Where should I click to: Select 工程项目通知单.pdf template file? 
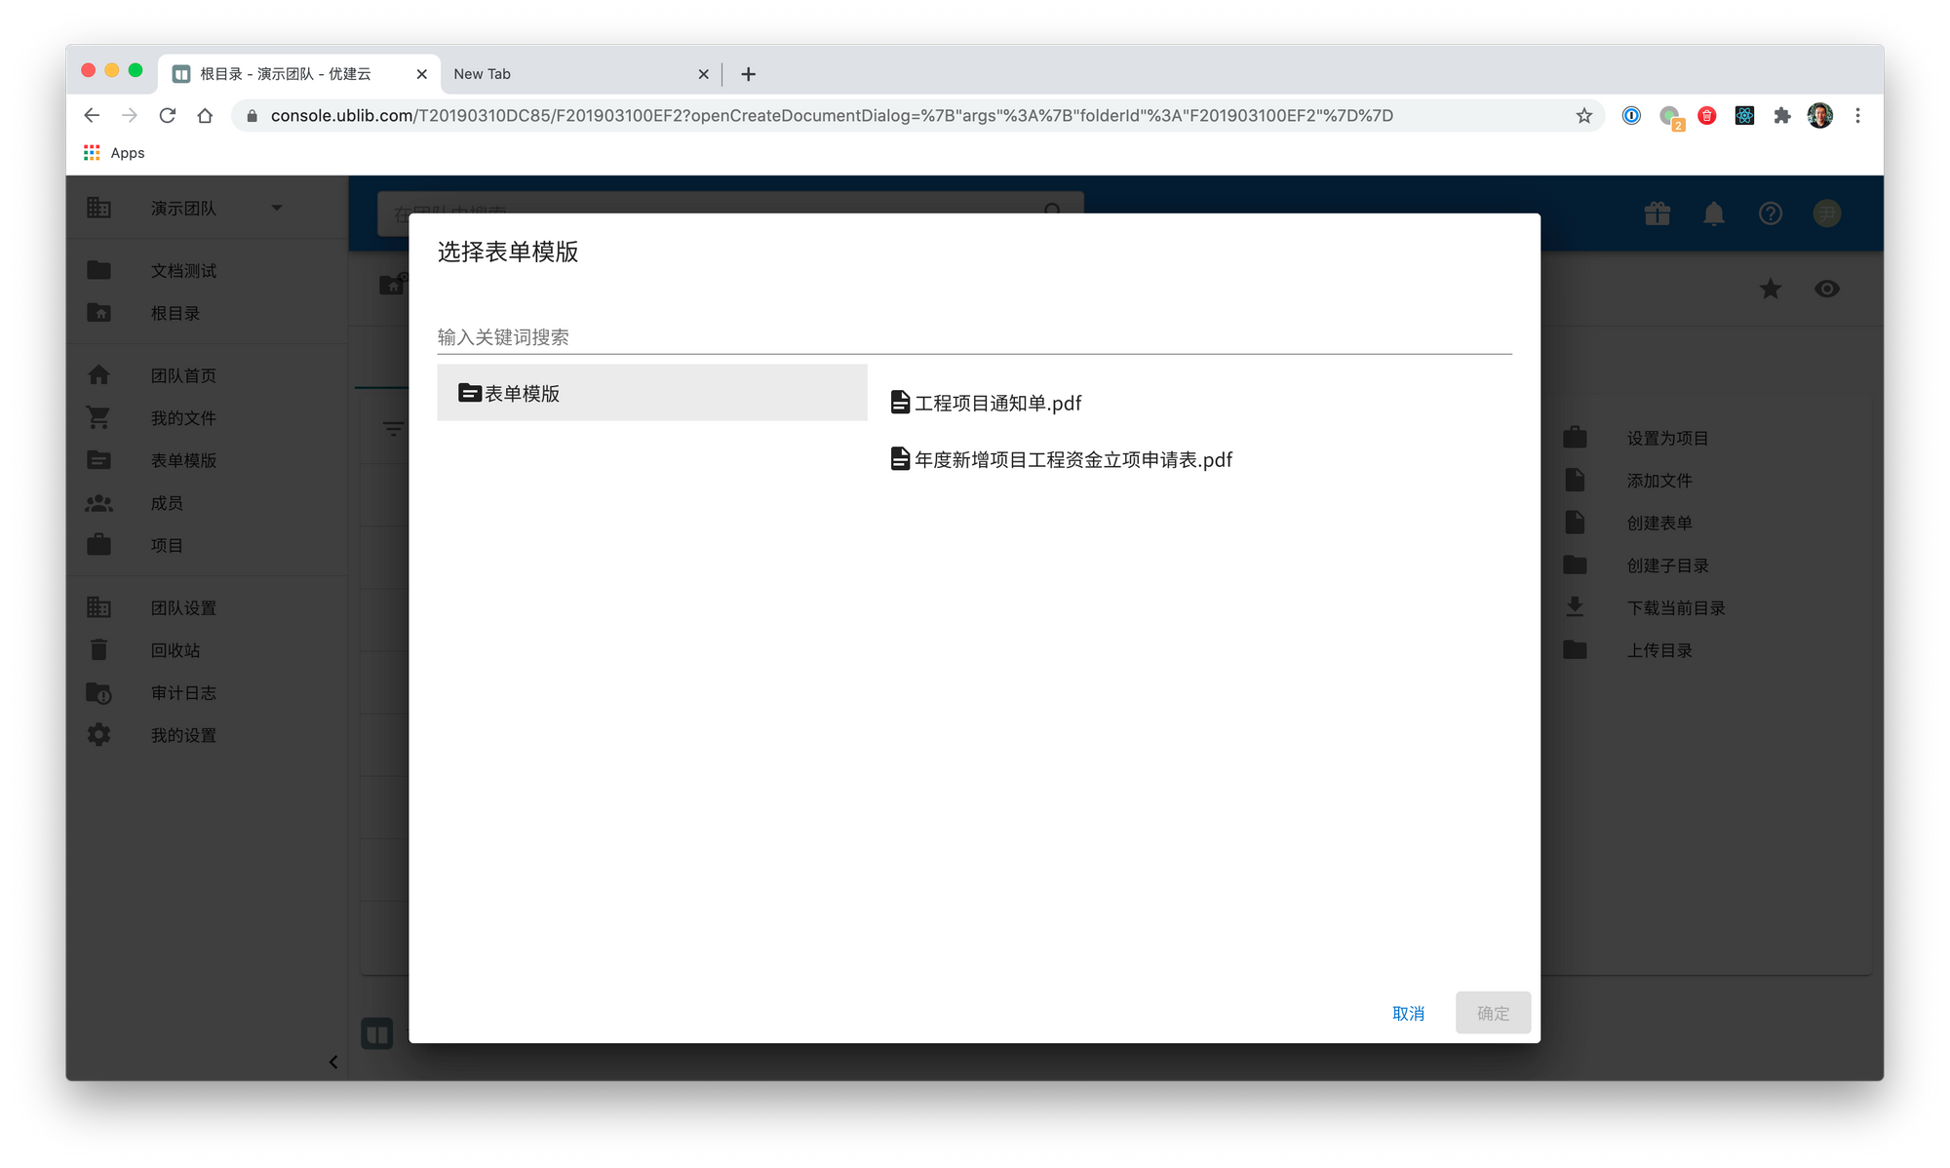[x=996, y=403]
